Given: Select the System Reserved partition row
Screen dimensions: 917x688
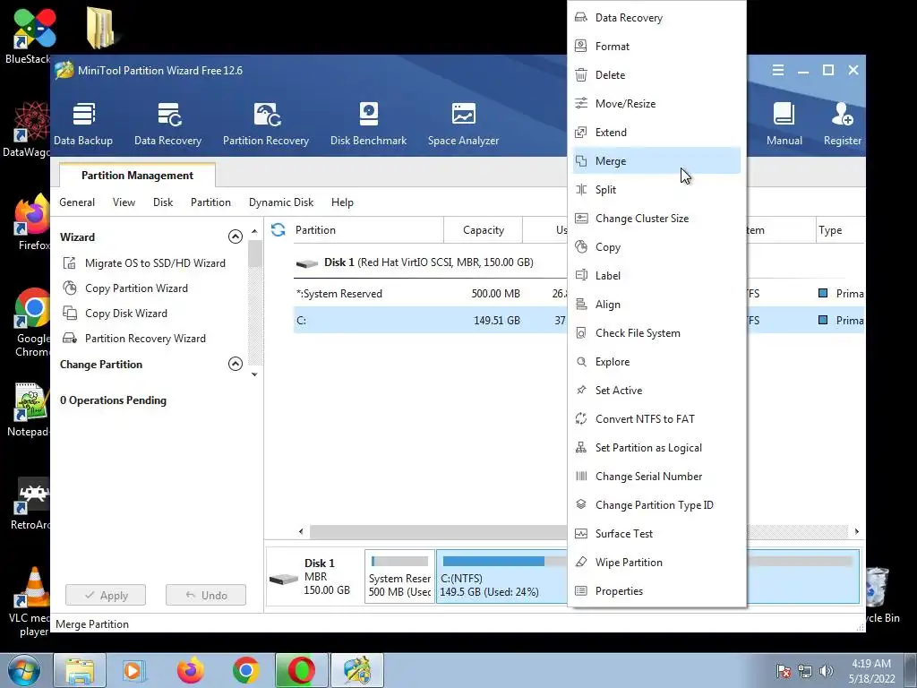Looking at the screenshot, I should point(431,294).
